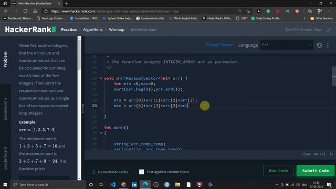Go forward to the next page

pos(16,11)
